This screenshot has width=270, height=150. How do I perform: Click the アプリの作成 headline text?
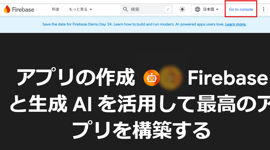[76, 77]
